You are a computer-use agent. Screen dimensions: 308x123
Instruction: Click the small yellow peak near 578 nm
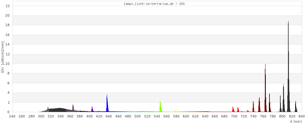point(176,111)
